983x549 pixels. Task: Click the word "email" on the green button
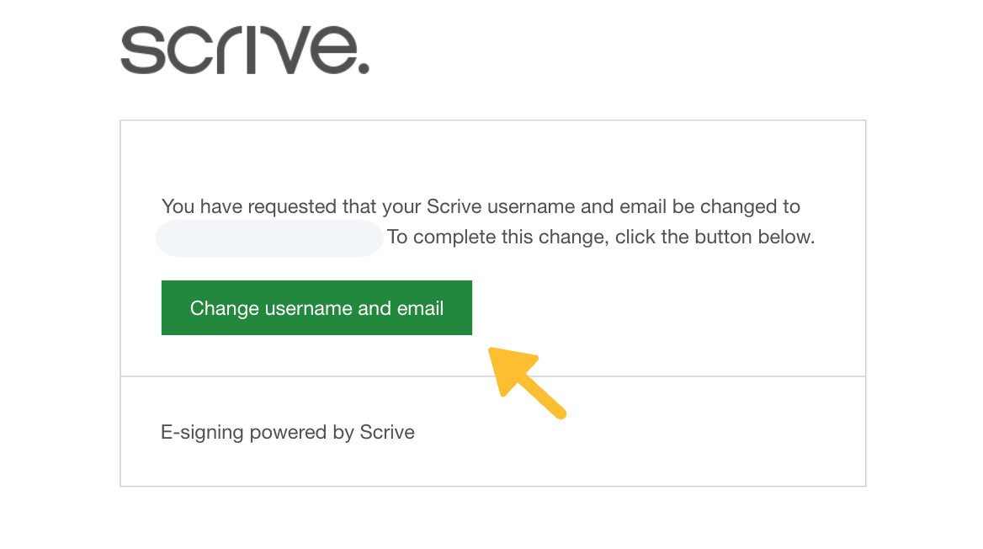420,308
